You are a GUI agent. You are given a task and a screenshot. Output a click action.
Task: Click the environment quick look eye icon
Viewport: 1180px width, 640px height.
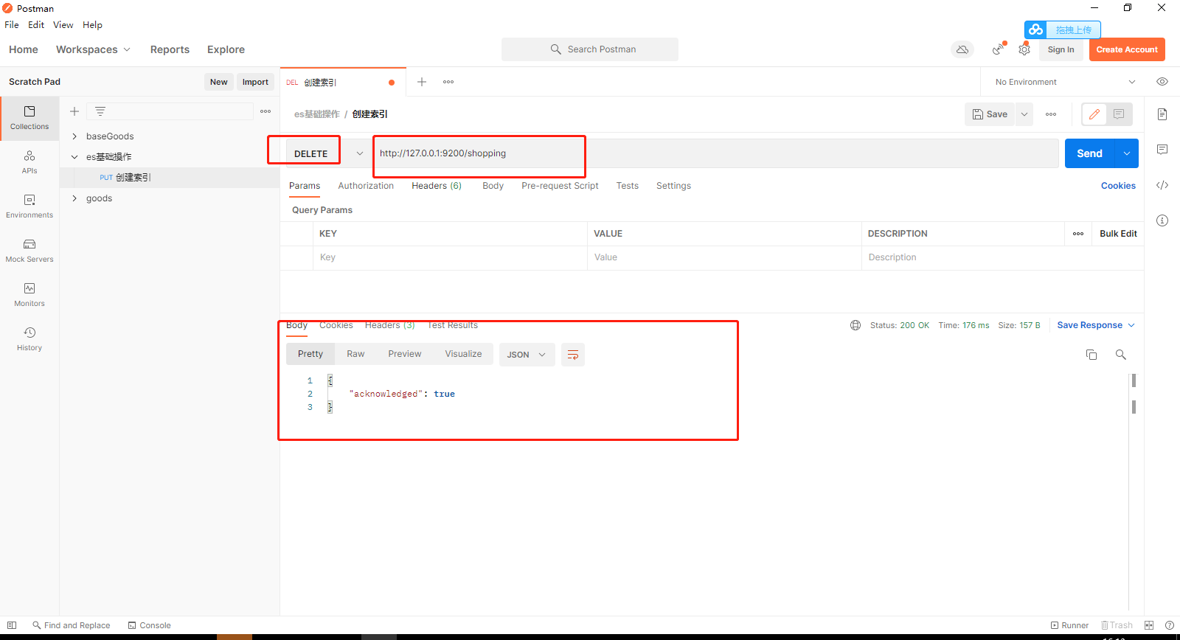point(1162,82)
